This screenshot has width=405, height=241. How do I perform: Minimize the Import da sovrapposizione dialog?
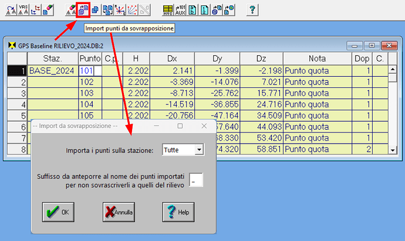point(156,126)
